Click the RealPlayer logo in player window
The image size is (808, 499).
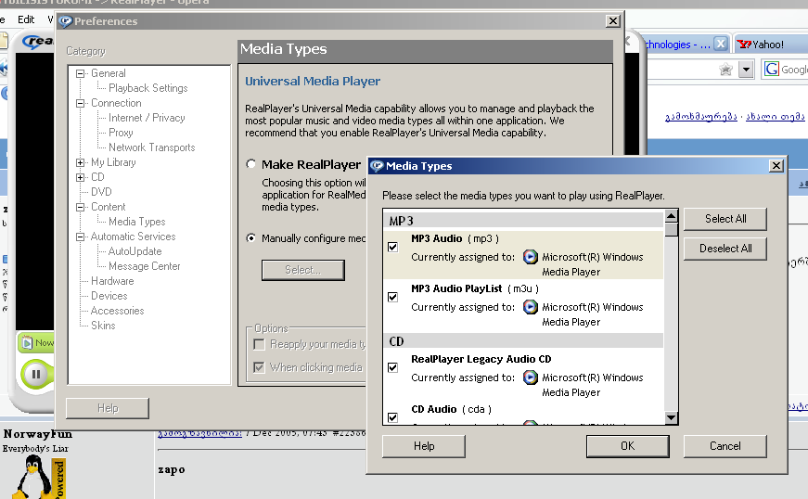click(39, 41)
